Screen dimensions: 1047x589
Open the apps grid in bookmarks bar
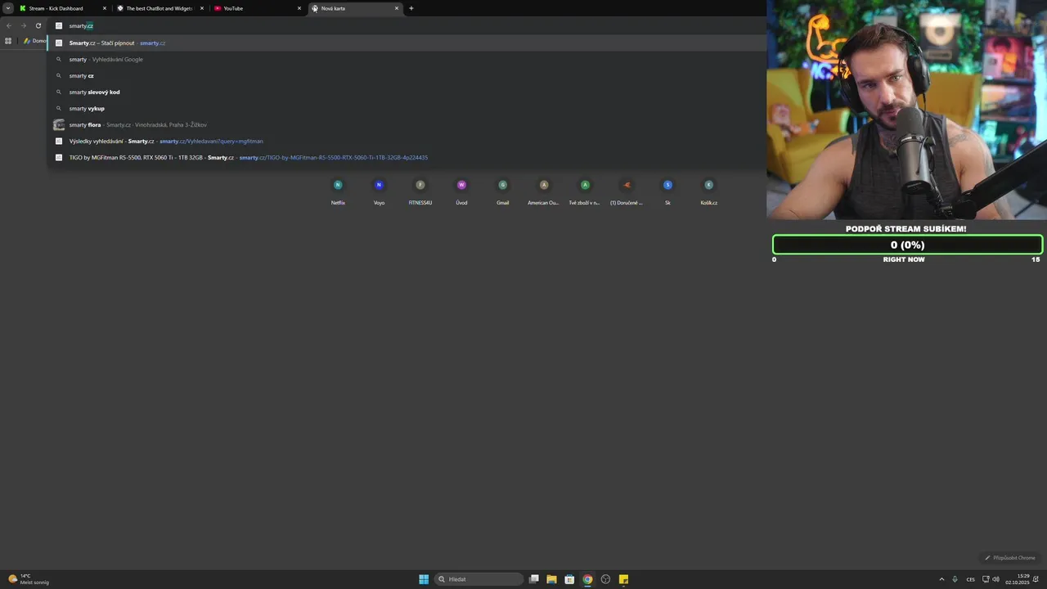click(x=8, y=41)
